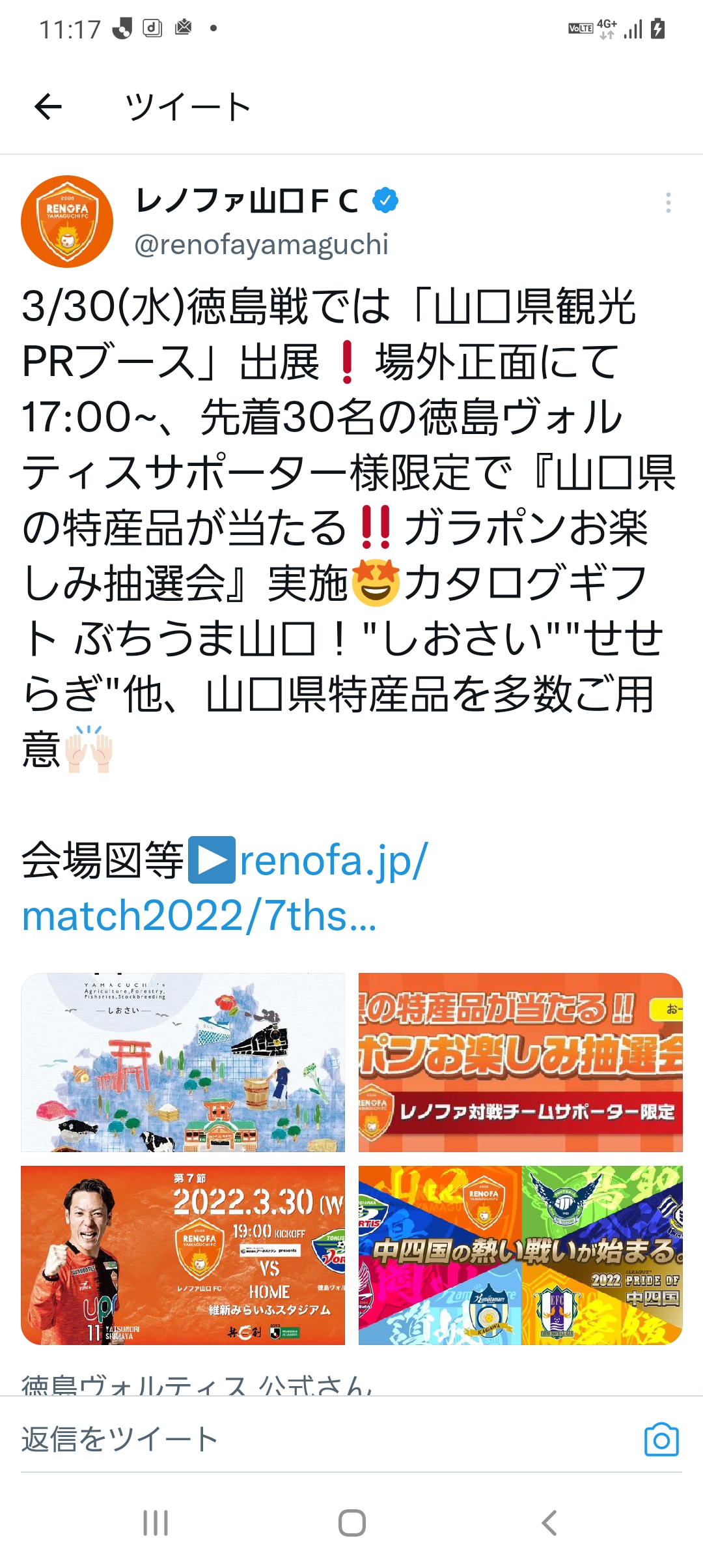Viewport: 703px width, 1564px height.
Task: Tap the mail notification icon in status bar
Action: [x=184, y=27]
